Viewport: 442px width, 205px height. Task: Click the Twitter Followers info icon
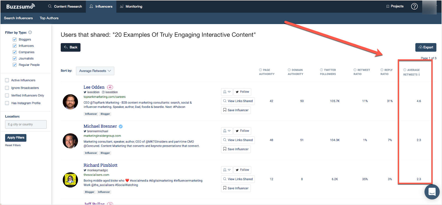point(322,70)
